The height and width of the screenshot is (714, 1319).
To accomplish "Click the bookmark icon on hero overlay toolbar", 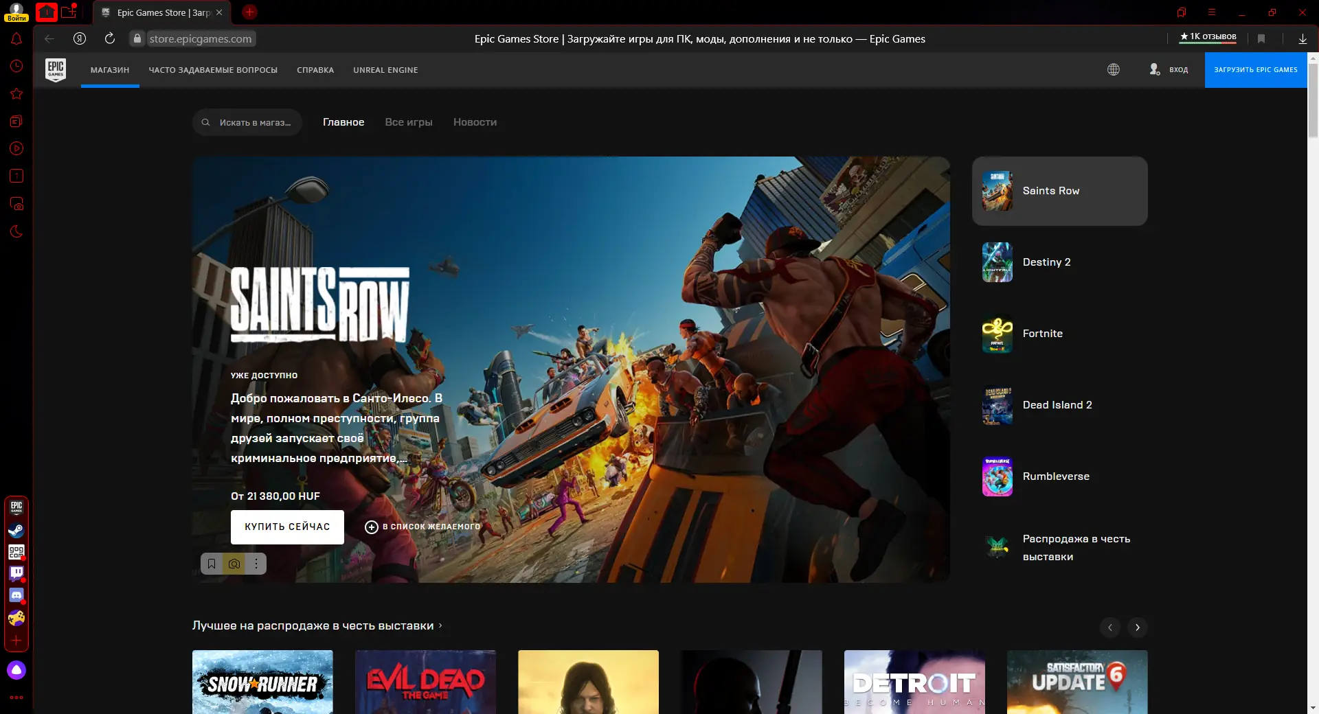I will pyautogui.click(x=212, y=564).
